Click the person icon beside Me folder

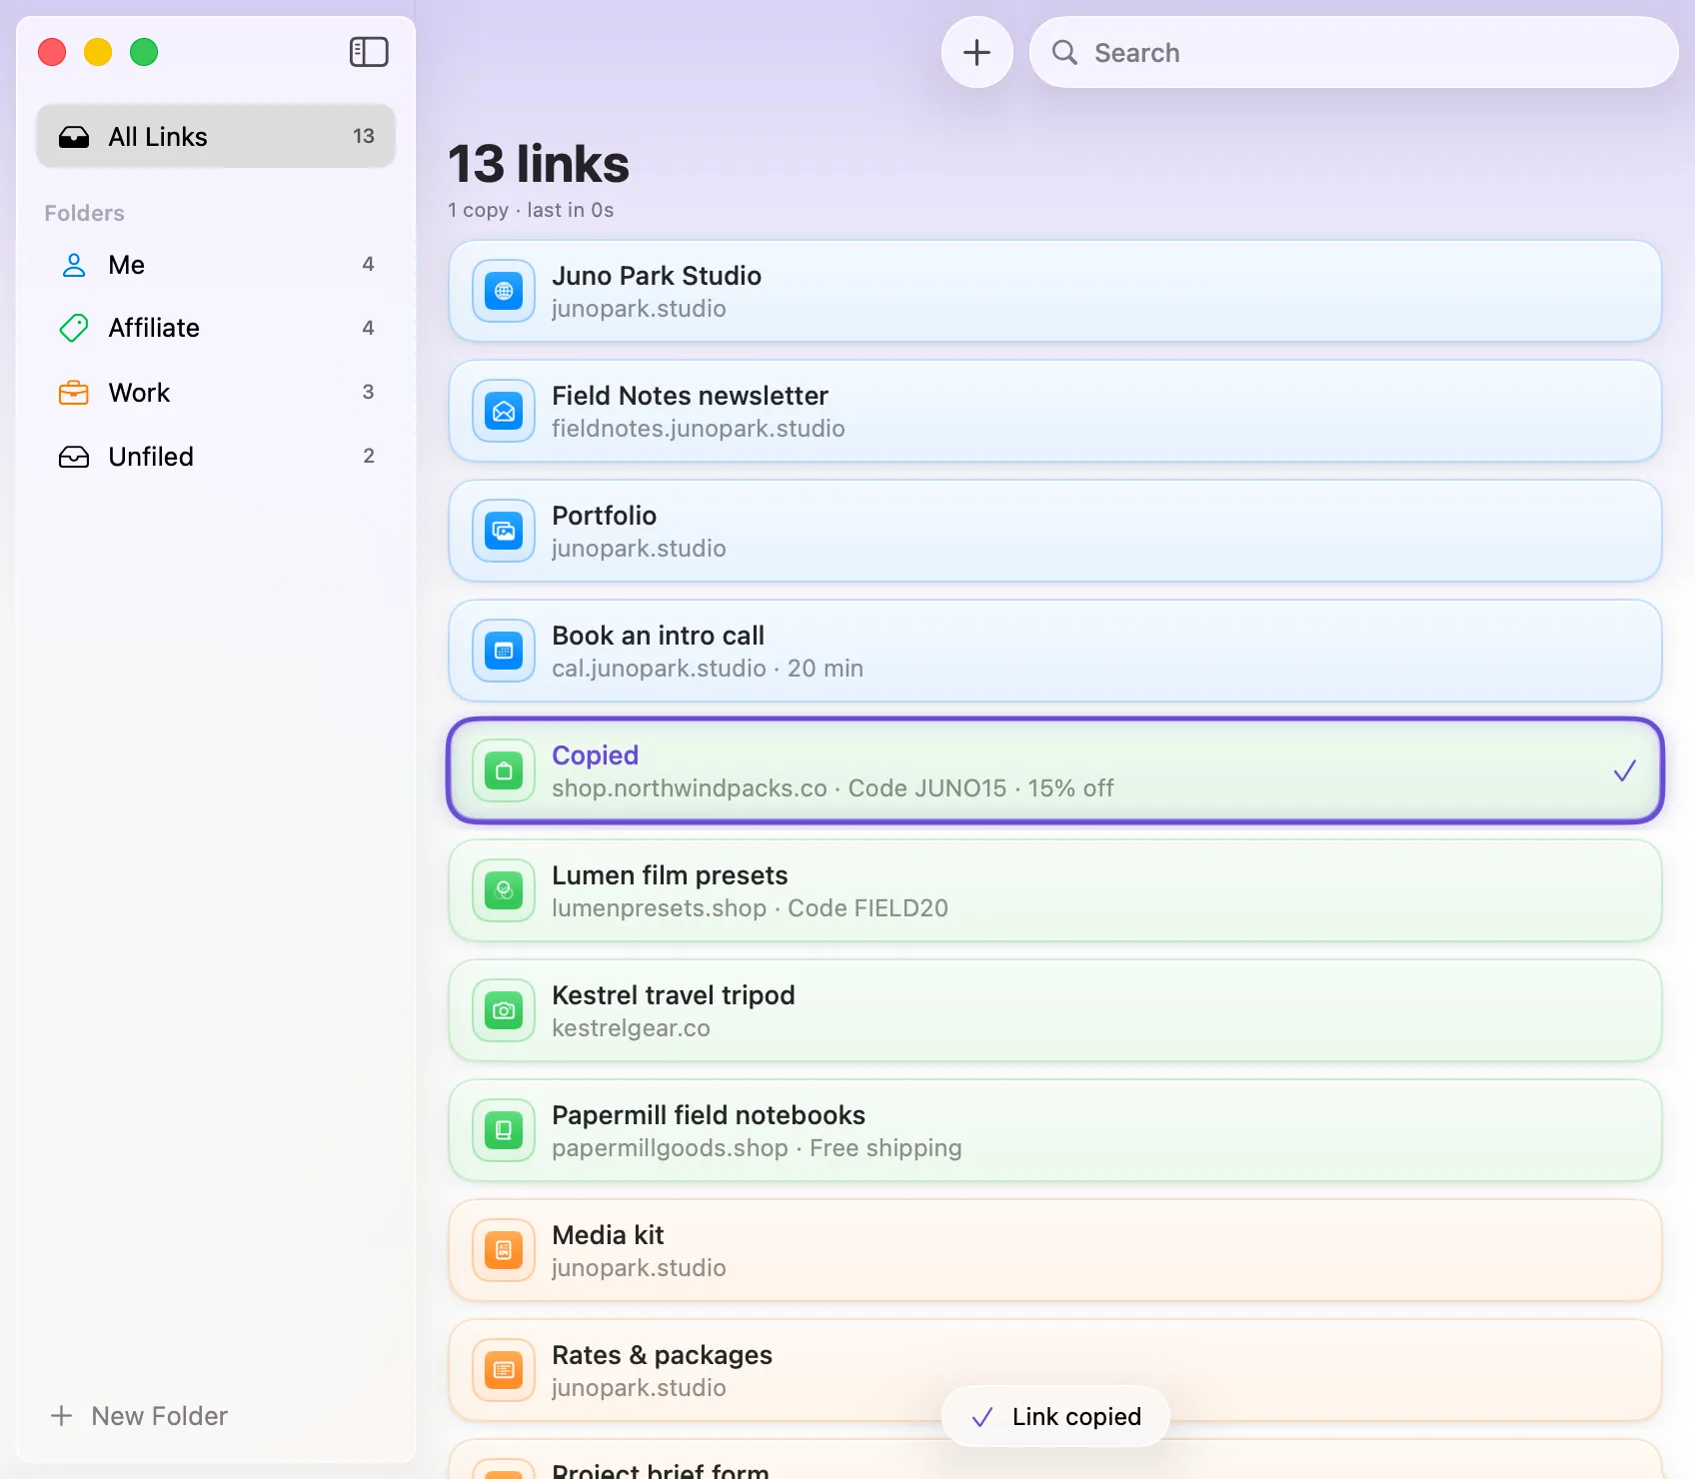click(x=74, y=265)
